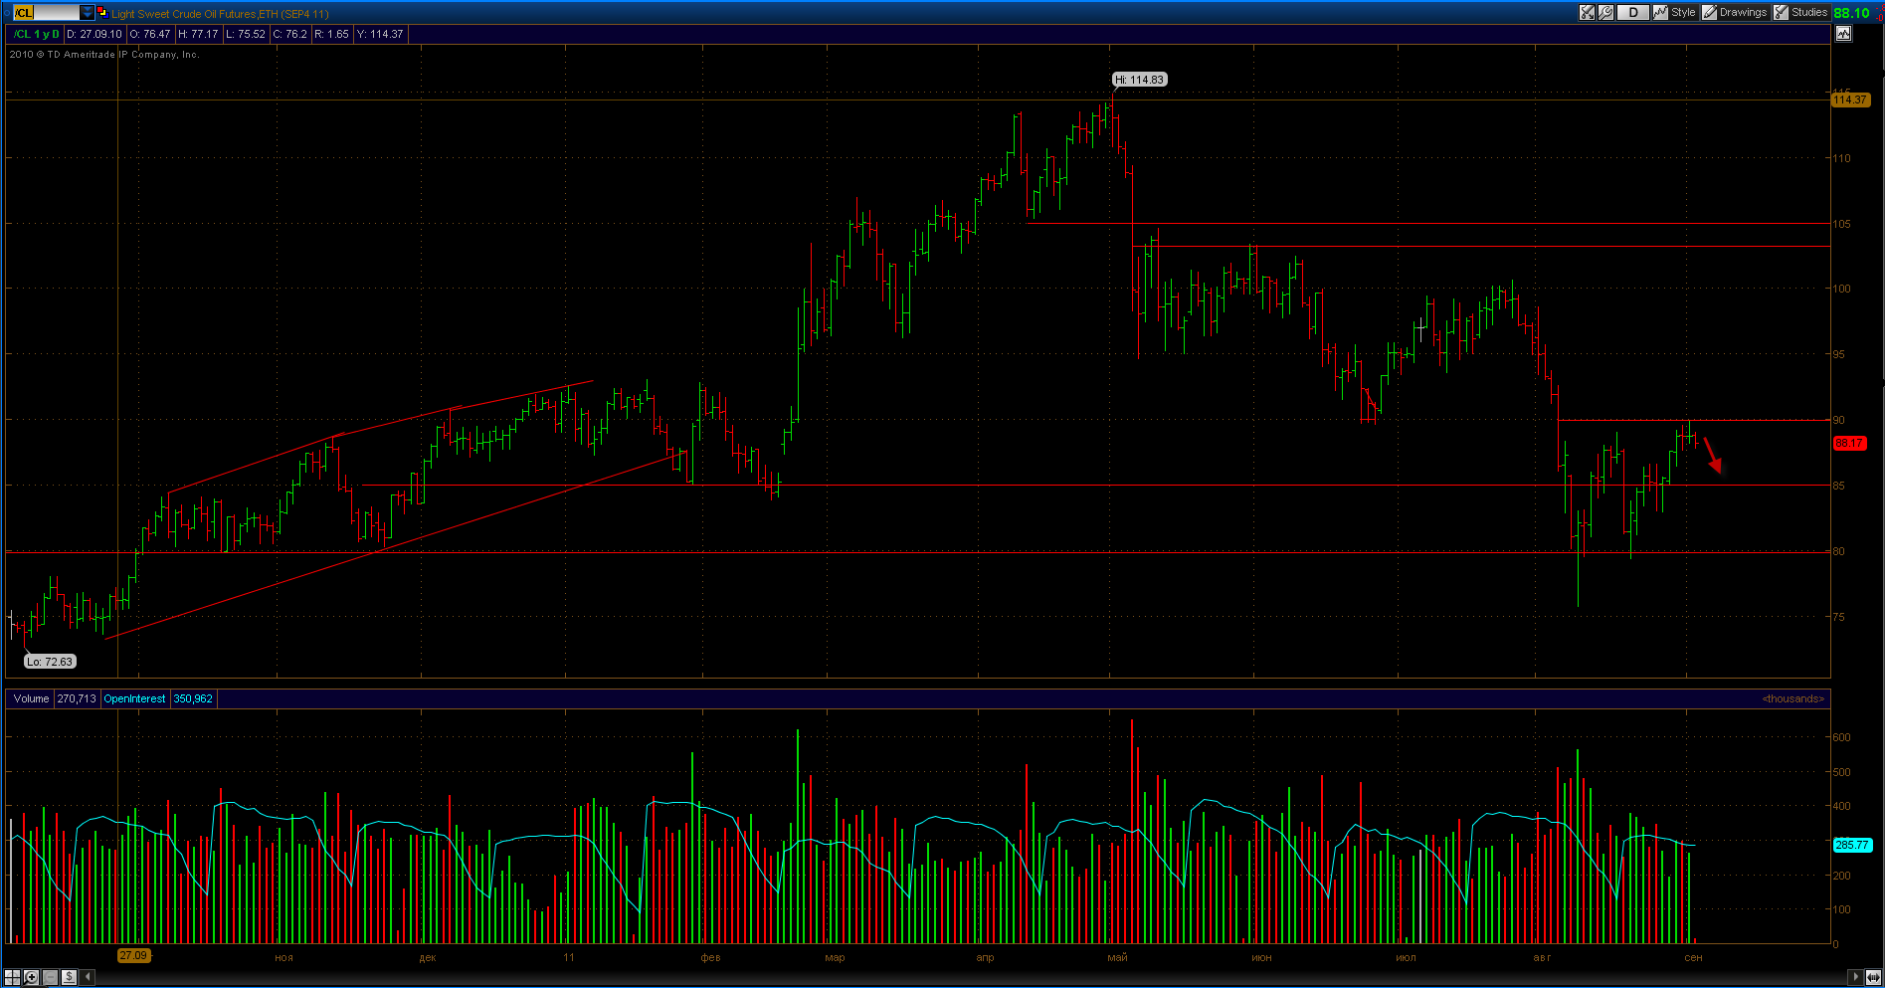
Task: Click the OpenInterest label in lower panel
Action: point(135,698)
